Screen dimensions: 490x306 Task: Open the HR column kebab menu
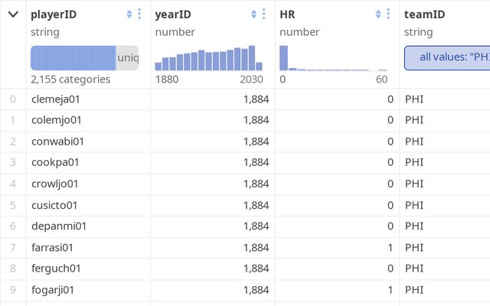click(x=388, y=15)
